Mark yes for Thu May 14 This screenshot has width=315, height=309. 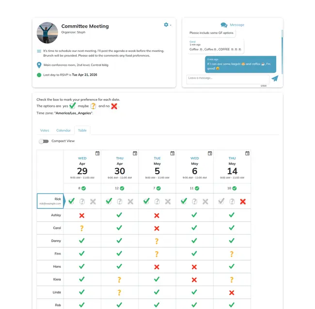(x=221, y=201)
